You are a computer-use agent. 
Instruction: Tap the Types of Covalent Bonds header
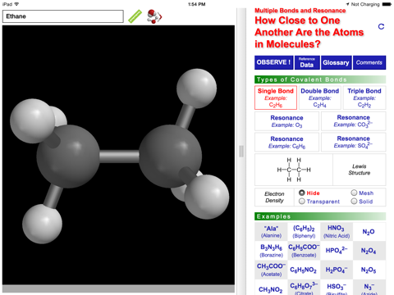pyautogui.click(x=320, y=79)
